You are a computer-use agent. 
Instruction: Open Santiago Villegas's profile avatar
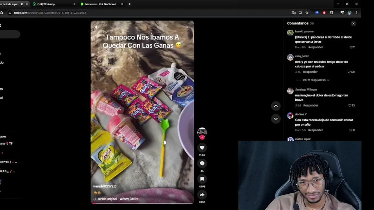(290, 91)
